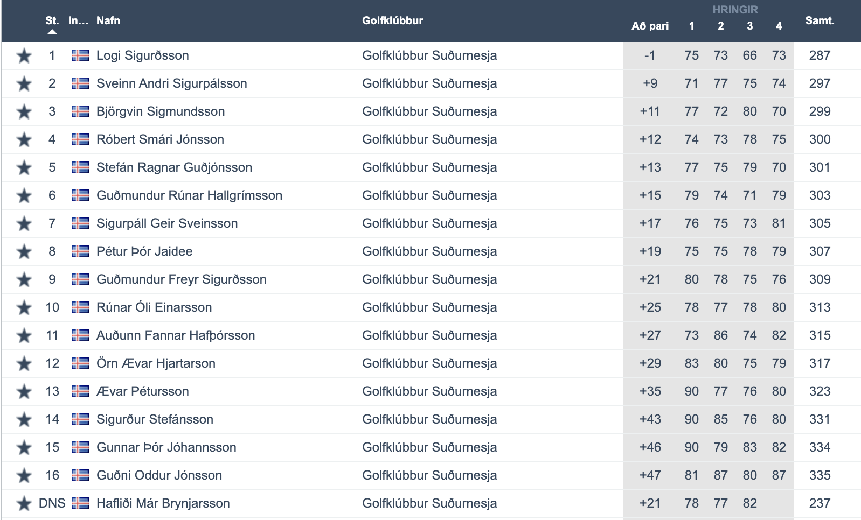Open player Guðmundur Rúnar Hallgrímsson's name link
Viewport: 861px width, 520px height.
(x=189, y=195)
